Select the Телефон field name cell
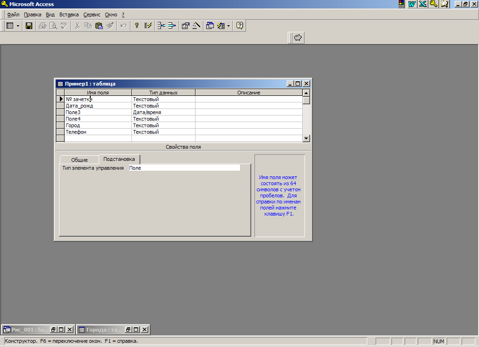 (98, 132)
